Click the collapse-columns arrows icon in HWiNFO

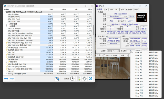tap(12, 79)
